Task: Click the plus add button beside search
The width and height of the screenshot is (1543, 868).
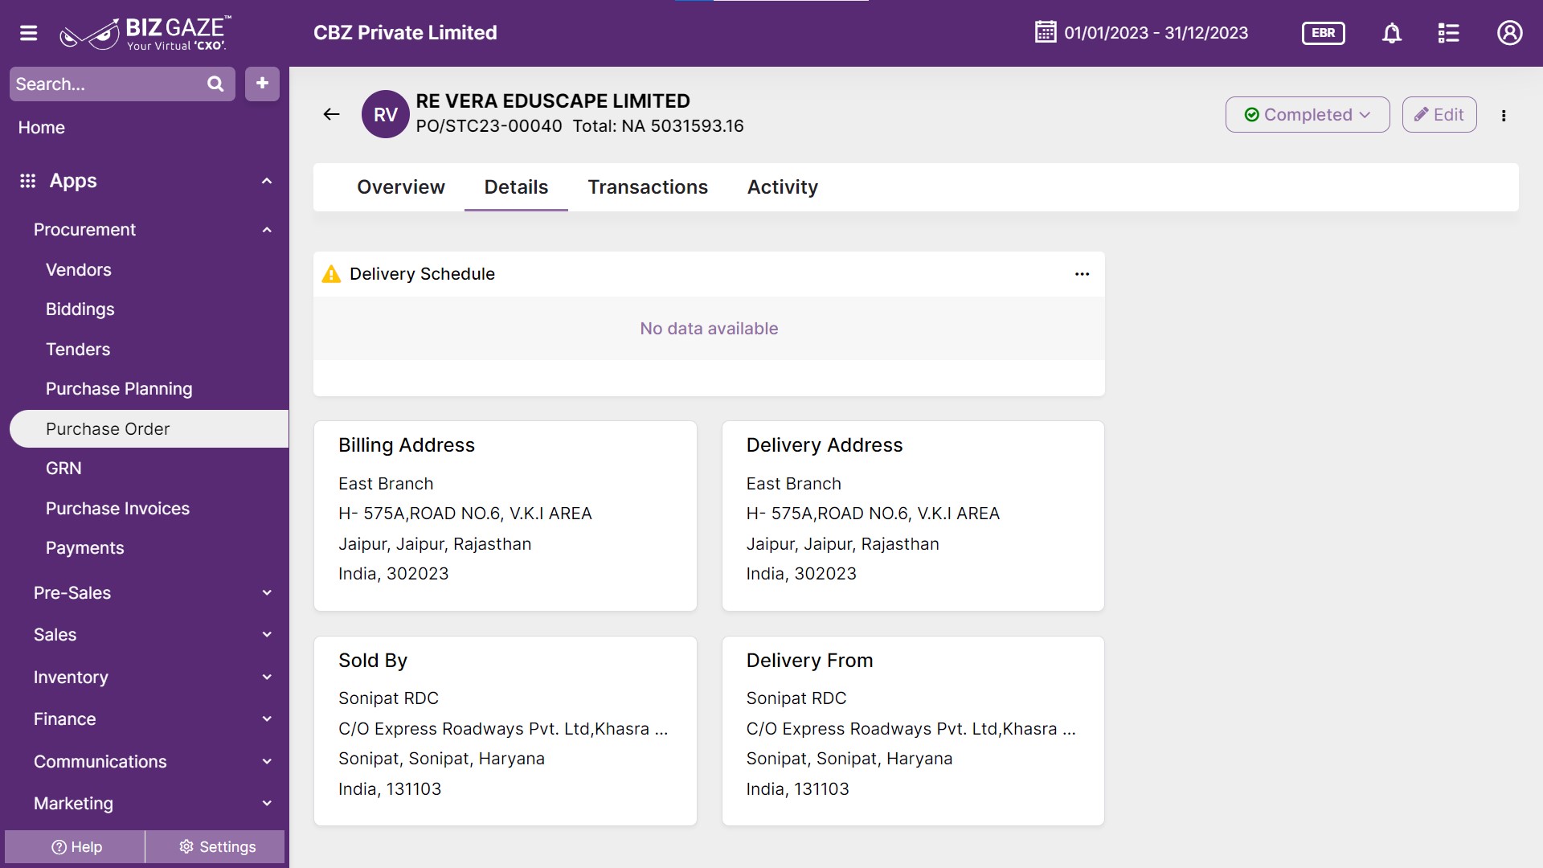Action: pos(262,84)
